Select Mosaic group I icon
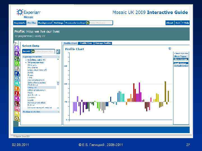 17,88
